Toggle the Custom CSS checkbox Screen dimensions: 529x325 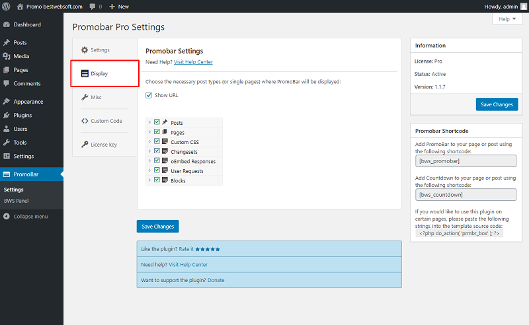tap(157, 141)
